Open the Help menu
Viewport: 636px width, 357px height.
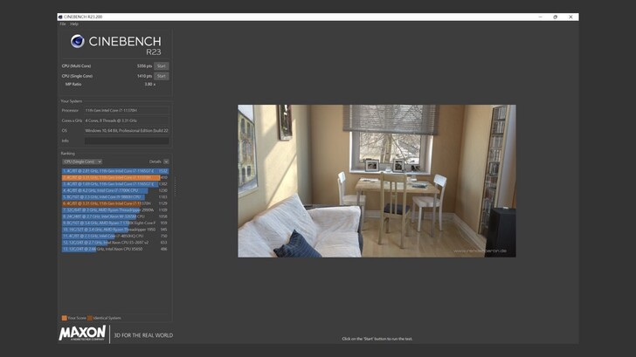coord(74,24)
